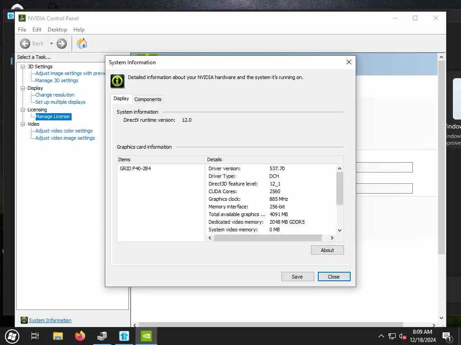Select GRID P40-2B4 in Items list

(135, 168)
